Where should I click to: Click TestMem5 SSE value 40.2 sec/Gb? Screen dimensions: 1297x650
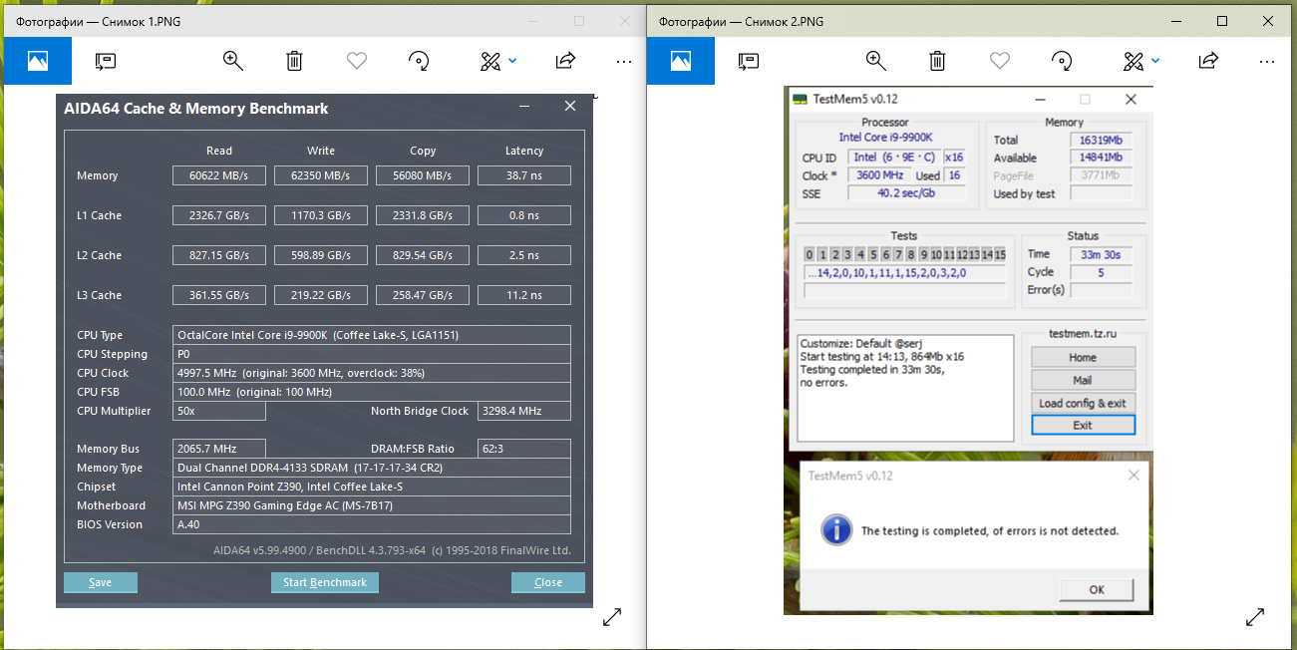click(x=906, y=193)
